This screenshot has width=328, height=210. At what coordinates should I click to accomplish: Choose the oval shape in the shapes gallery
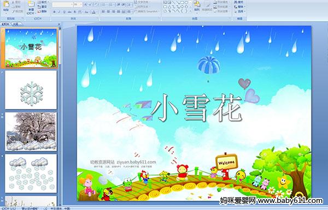click(186, 2)
